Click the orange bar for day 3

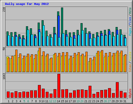[16, 61]
